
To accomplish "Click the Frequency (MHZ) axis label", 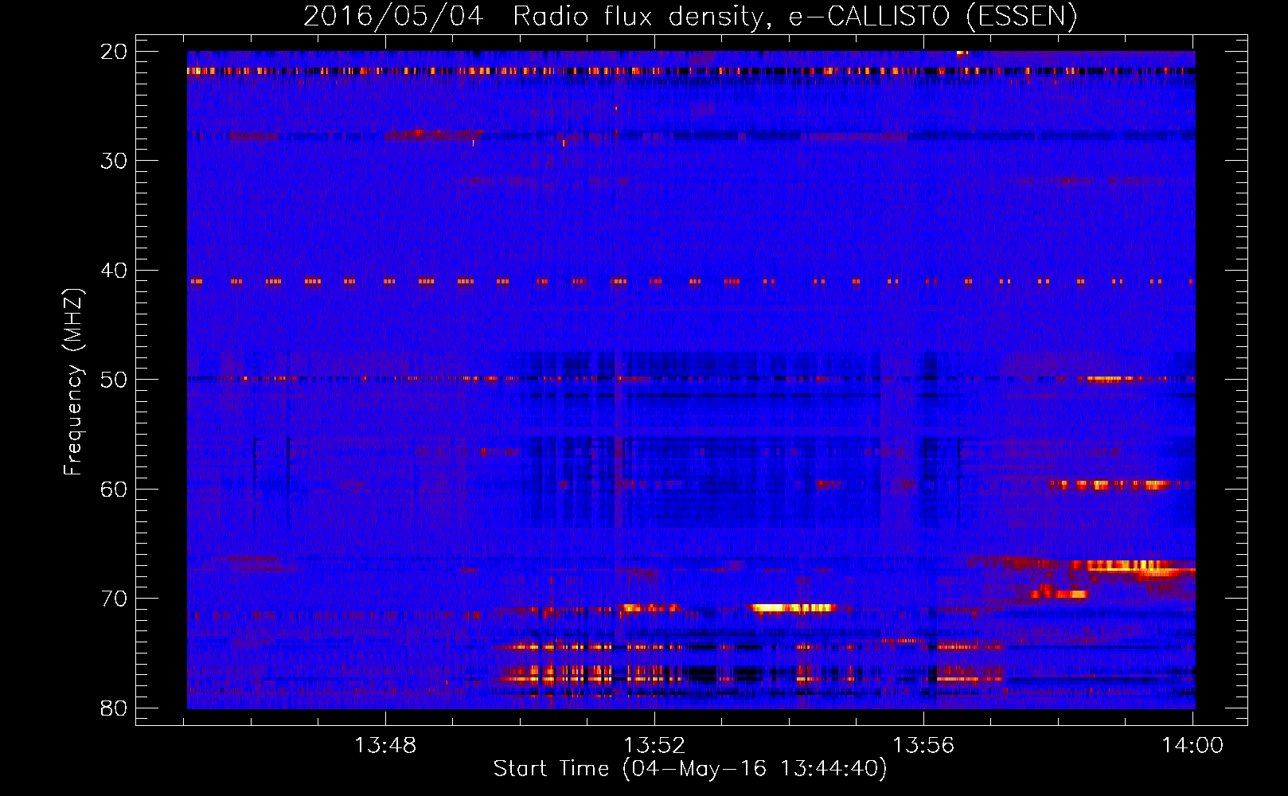I will (72, 381).
